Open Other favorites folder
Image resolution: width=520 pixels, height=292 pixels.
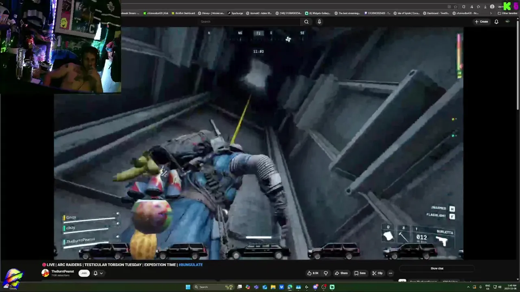(508, 13)
